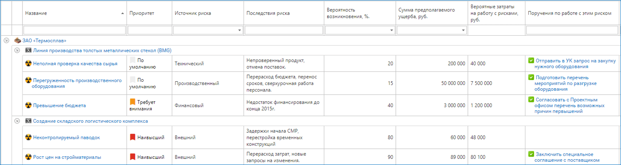This screenshot has width=621, height=165.
Task: Click the ЗАО «Термосплав» organization icon
Action: point(17,41)
